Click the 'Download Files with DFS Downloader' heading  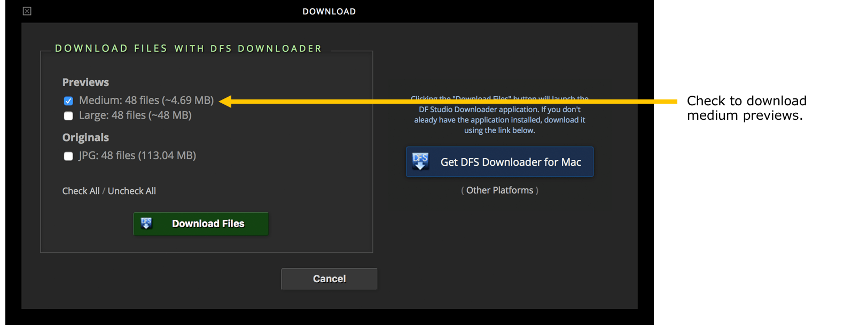point(189,49)
